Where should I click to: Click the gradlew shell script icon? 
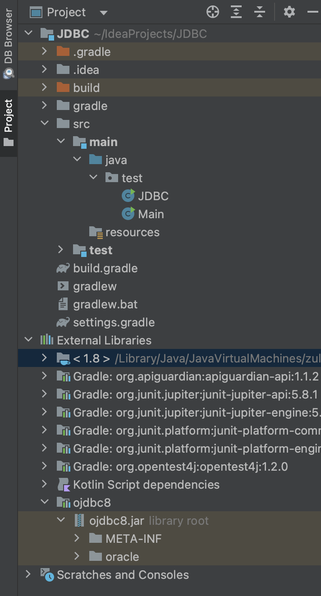[63, 286]
